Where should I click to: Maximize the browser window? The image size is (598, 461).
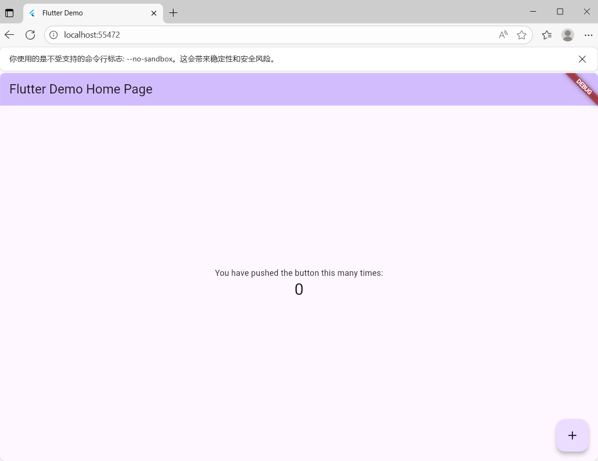click(x=560, y=12)
